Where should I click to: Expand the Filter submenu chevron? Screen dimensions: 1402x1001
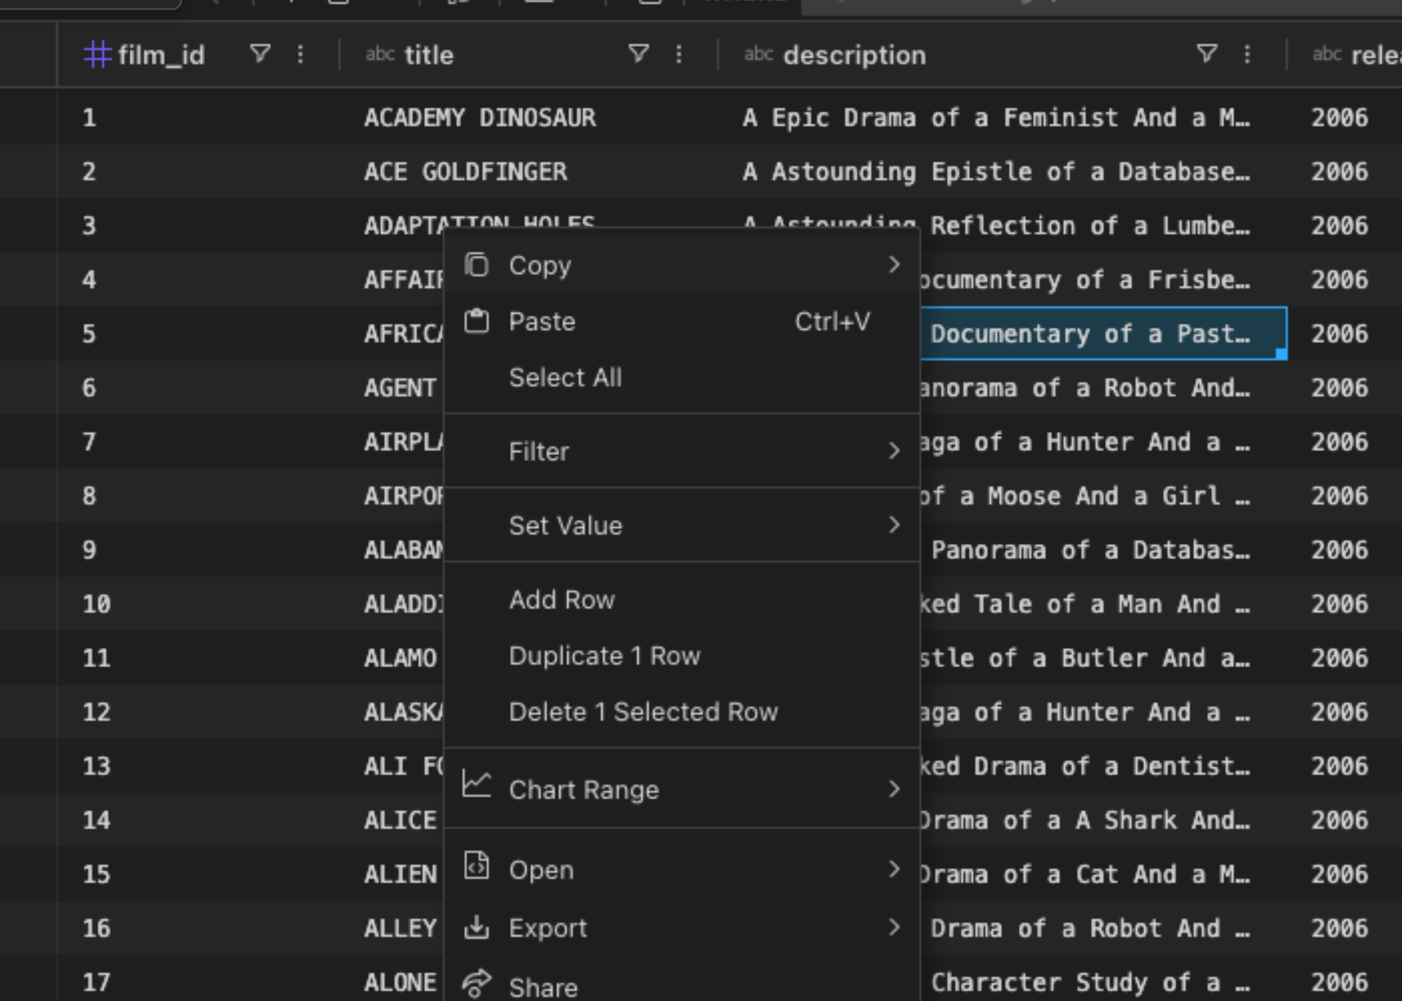pos(895,451)
